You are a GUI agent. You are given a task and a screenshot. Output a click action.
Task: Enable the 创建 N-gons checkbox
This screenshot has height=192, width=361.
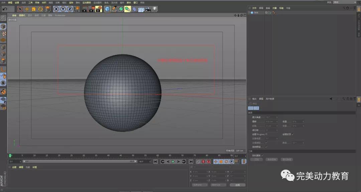pyautogui.click(x=266, y=134)
